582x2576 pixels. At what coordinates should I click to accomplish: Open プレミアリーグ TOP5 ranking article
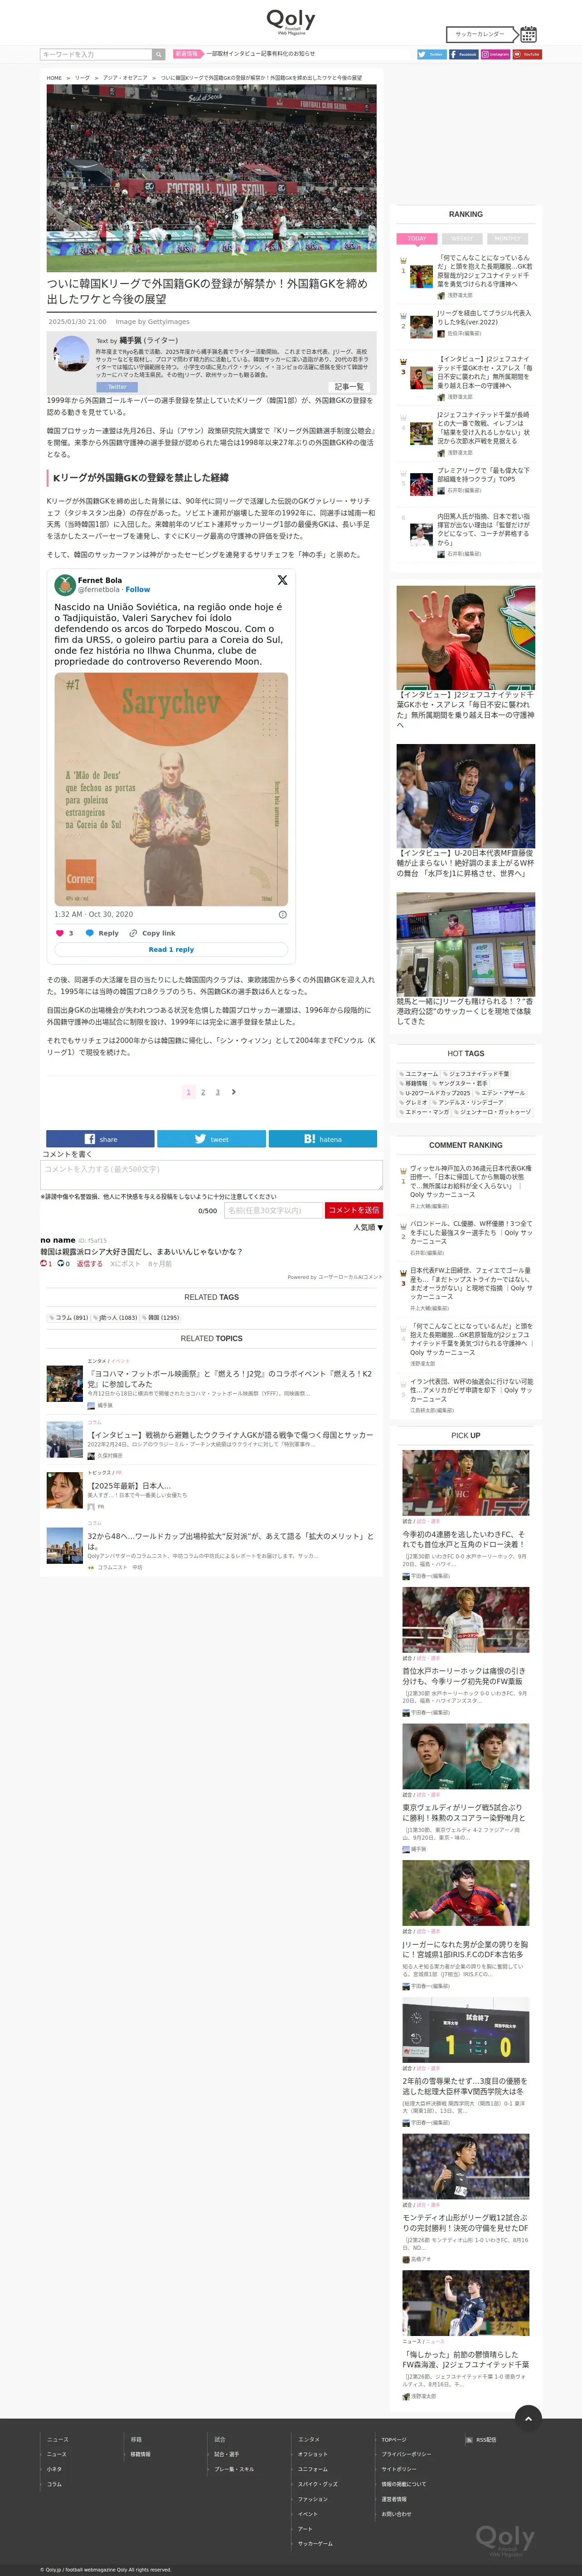[x=485, y=474]
